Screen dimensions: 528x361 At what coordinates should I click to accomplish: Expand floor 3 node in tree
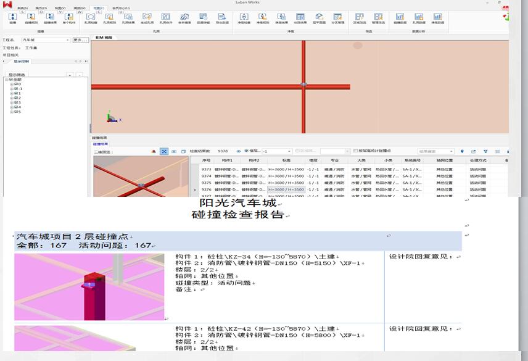click(12, 102)
